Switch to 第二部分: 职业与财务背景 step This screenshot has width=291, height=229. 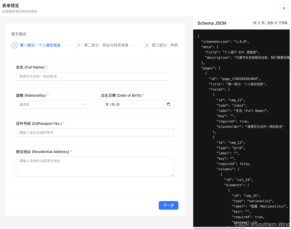click(x=106, y=45)
